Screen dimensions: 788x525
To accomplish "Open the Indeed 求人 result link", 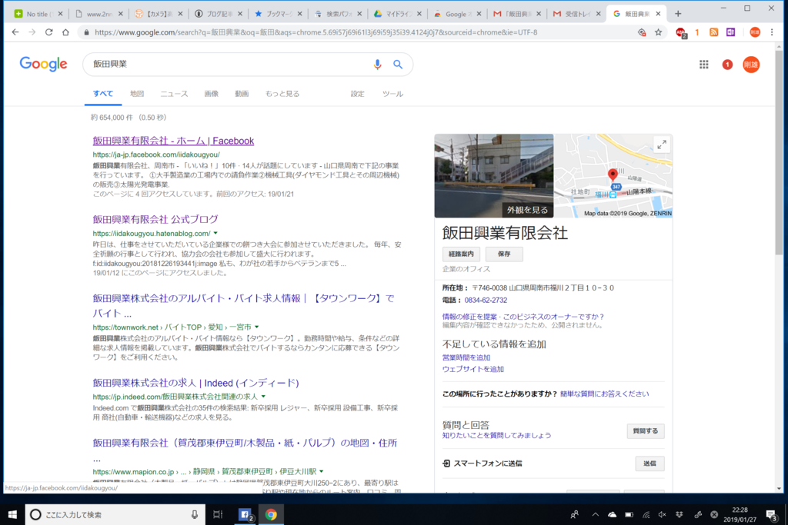I will [x=195, y=383].
